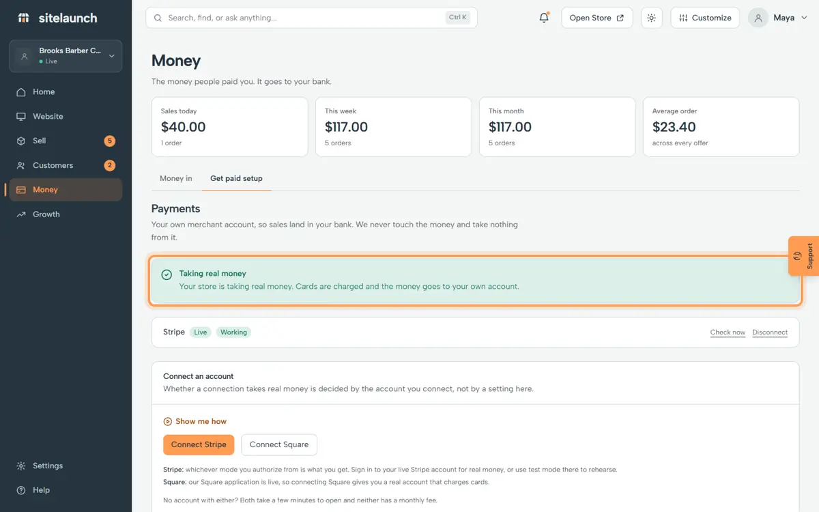Click the Customize button
This screenshot has height=512, width=819.
[706, 18]
